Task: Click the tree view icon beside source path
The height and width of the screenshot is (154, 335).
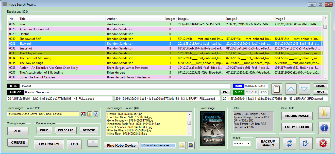Action: click(83, 114)
